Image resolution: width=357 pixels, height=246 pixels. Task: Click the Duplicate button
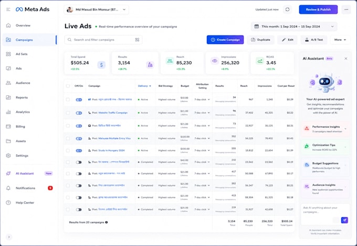tap(260, 40)
